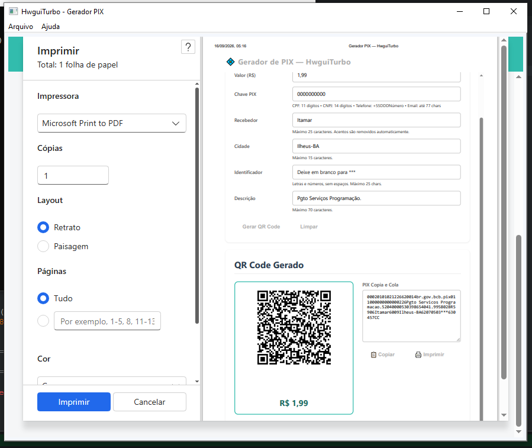532x448 pixels.
Task: Click the Impressora section label
Action: pos(58,96)
